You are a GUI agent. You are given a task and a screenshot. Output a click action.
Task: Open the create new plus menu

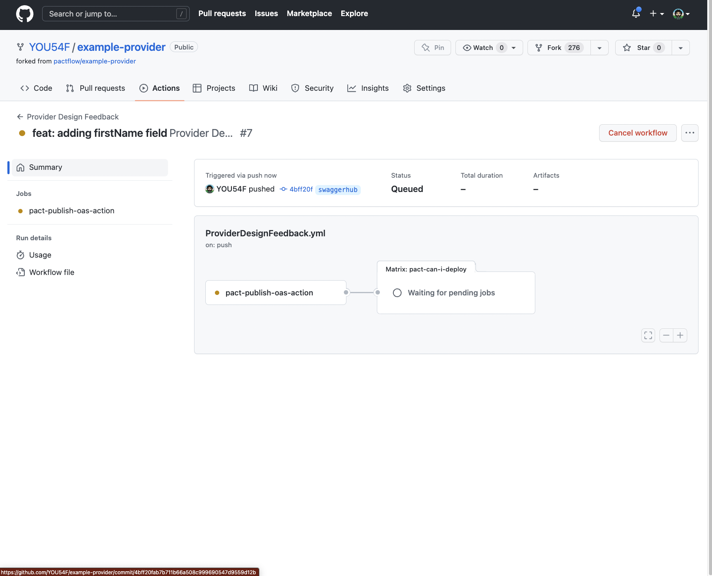656,13
